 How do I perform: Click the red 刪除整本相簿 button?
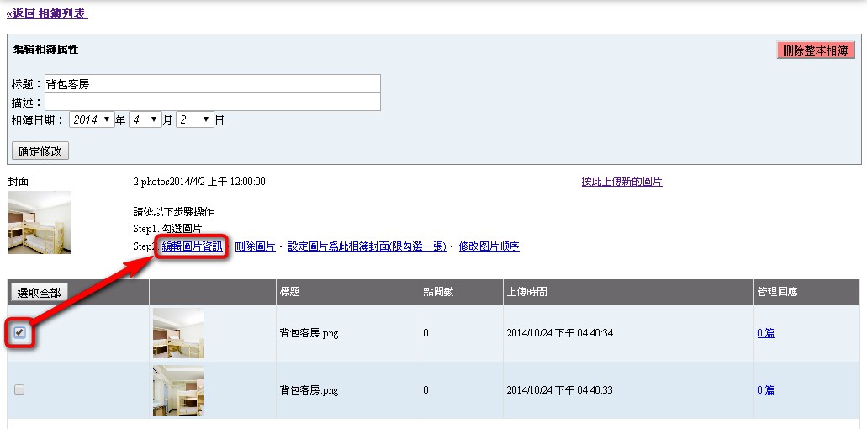point(816,50)
